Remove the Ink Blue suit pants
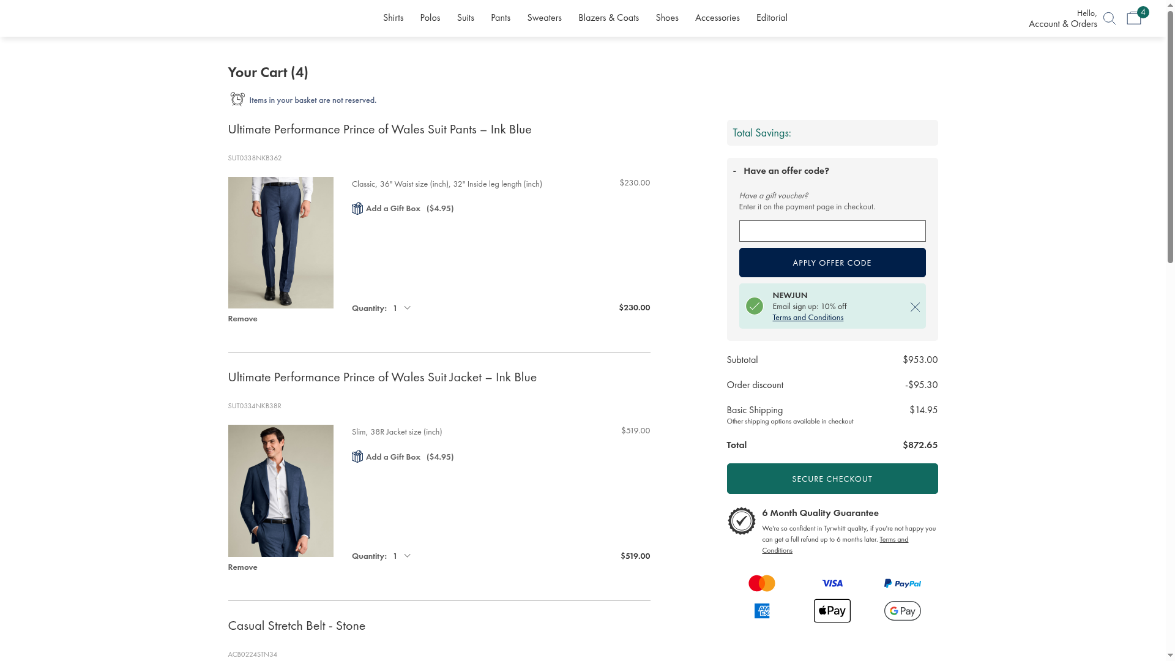The width and height of the screenshot is (1175, 661). pos(242,319)
